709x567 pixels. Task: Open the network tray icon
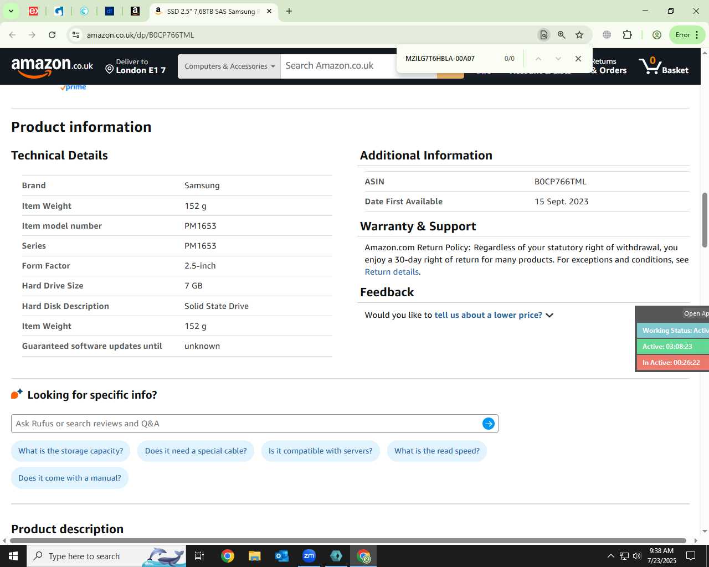click(624, 556)
